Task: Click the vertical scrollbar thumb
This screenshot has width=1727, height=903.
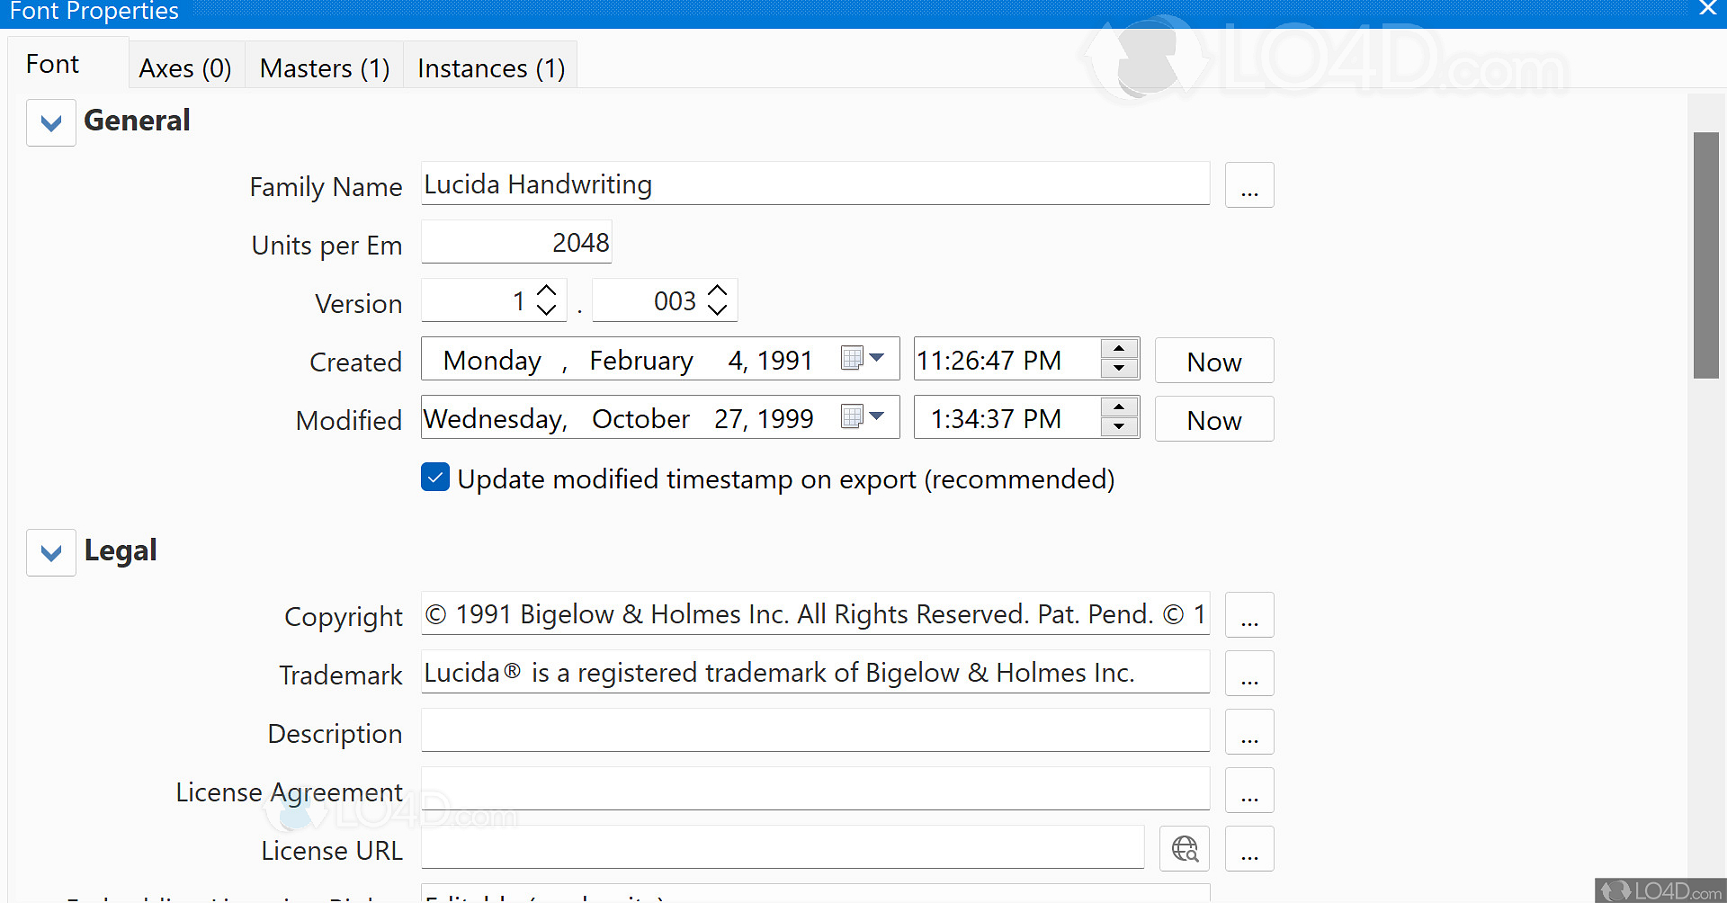Action: click(x=1705, y=255)
